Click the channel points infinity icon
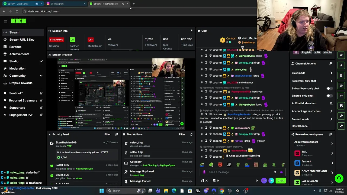This screenshot has height=195, width=347. [x=205, y=181]
